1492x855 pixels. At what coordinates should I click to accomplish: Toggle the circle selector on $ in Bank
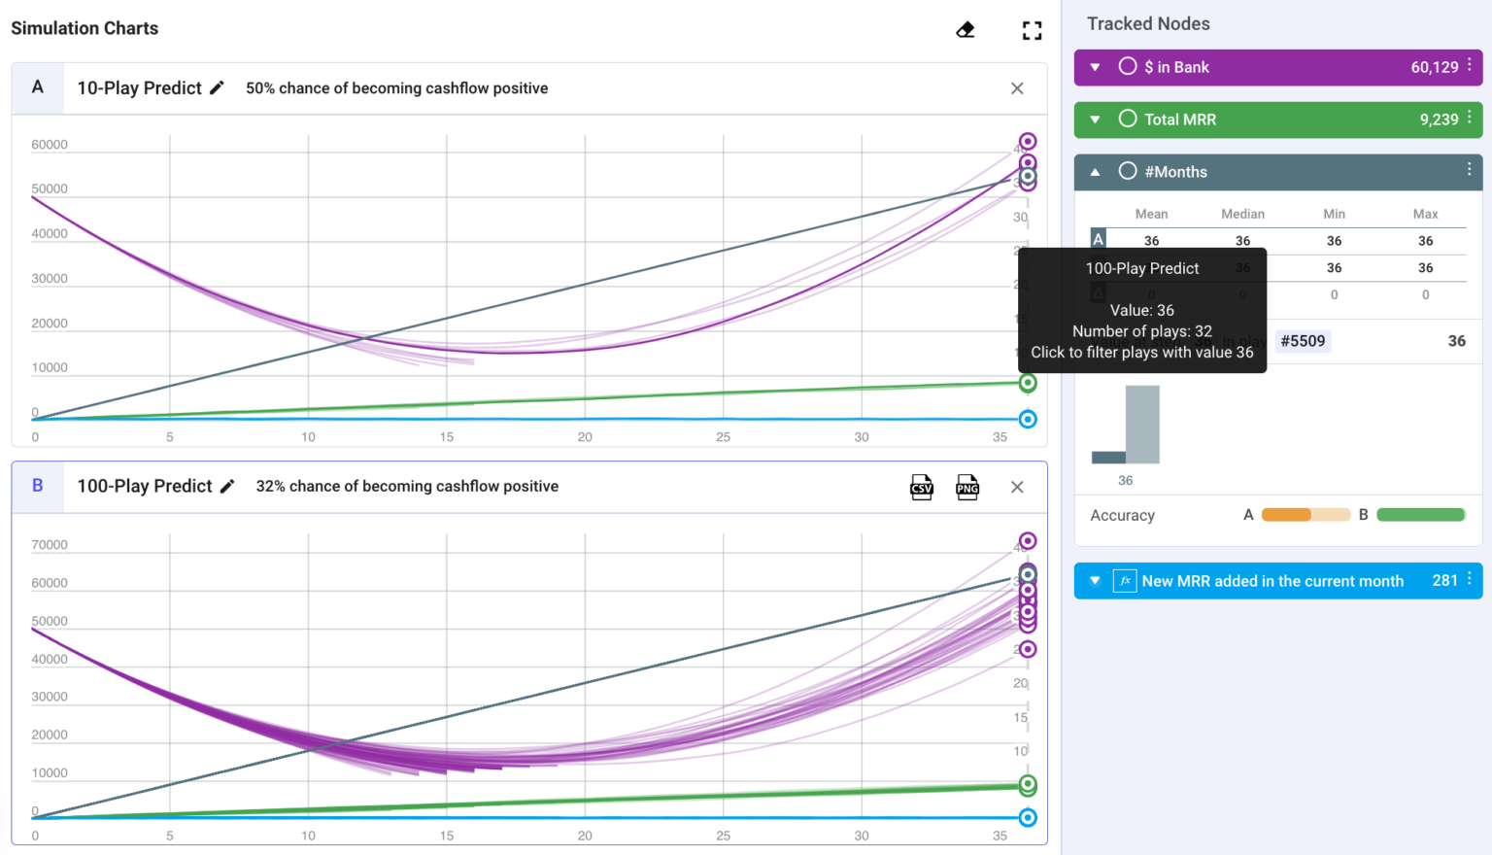pos(1127,66)
